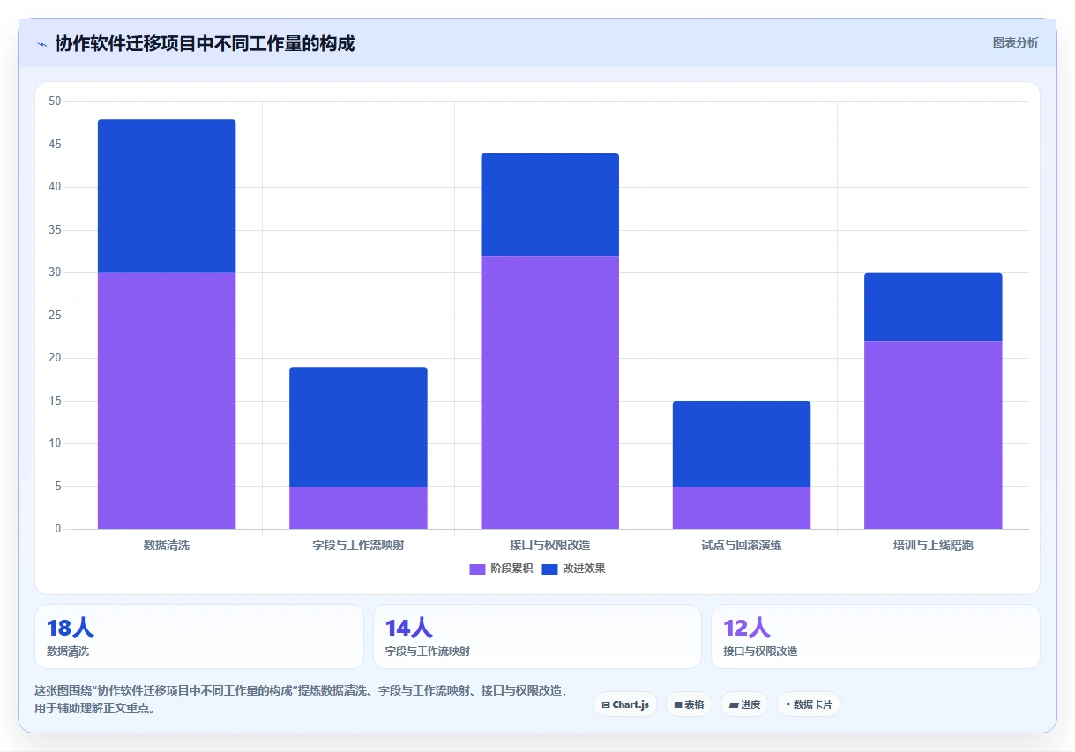
Task: Click the icon inside the 进度 chip
Action: 734,704
